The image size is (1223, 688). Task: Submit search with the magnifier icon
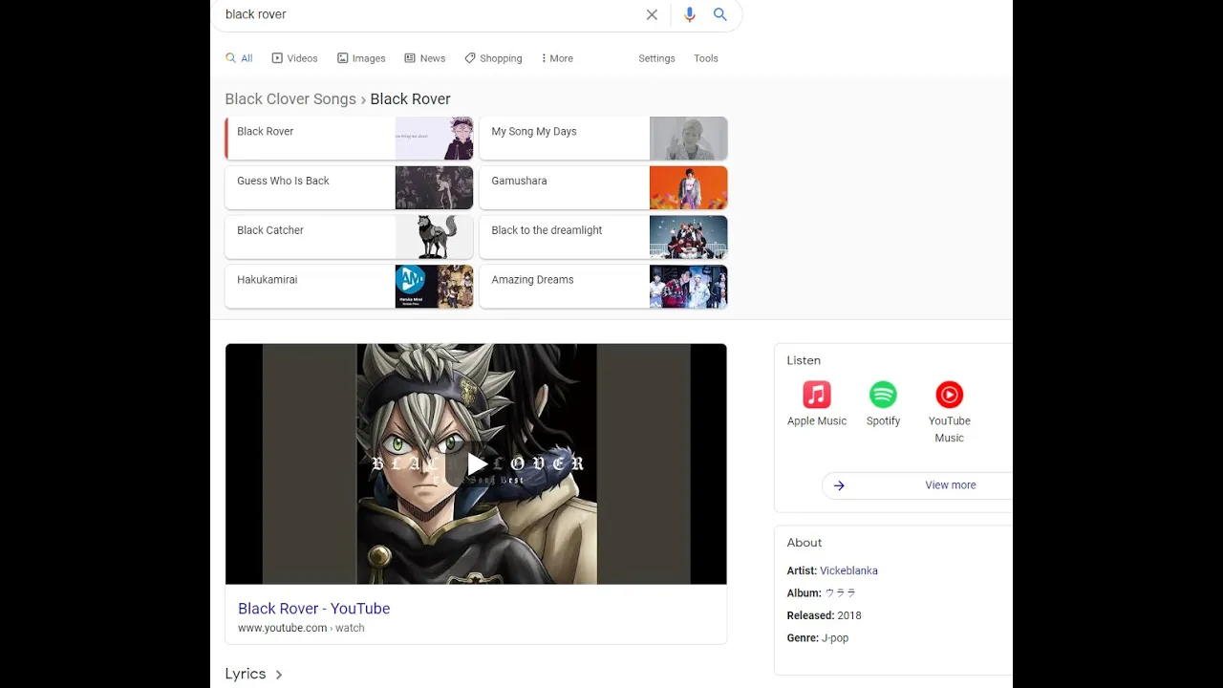(720, 14)
